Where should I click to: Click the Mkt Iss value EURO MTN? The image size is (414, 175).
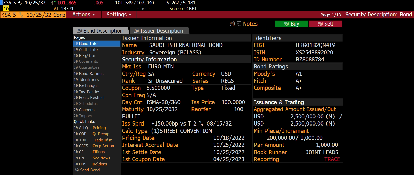(x=161, y=67)
